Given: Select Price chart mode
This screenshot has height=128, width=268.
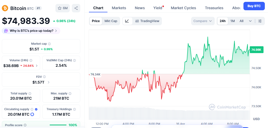Looking at the screenshot, I should (x=96, y=21).
